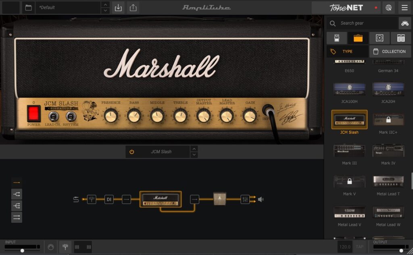The image size is (413, 255).
Task: Click the magnifier search icon
Action: (333, 23)
